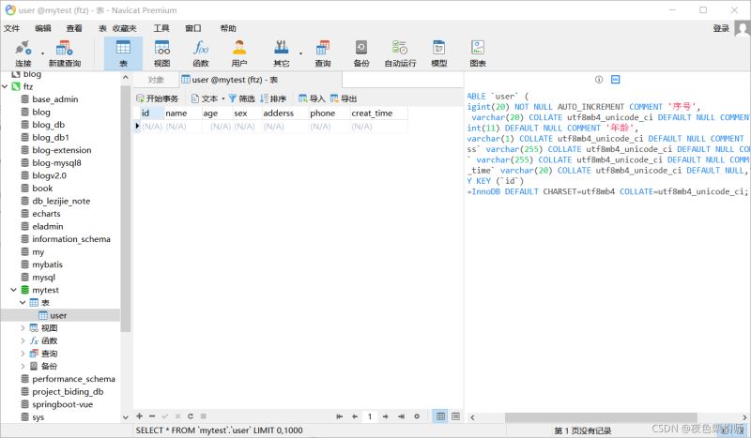The width and height of the screenshot is (751, 438).
Task: Click the 导入 (Import) button
Action: (312, 98)
